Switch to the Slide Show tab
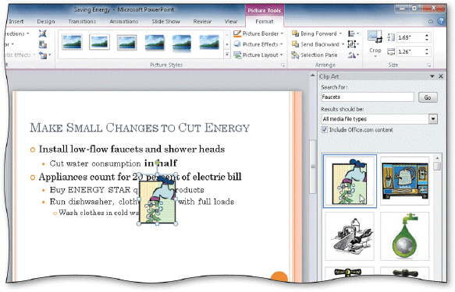The image size is (455, 292). [165, 22]
